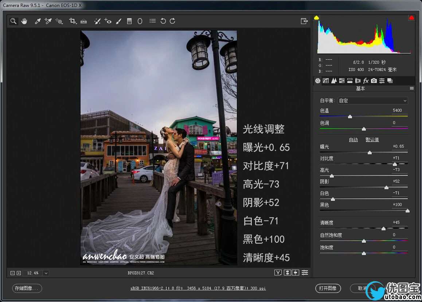Click the wedding couple image preview

click(159, 148)
